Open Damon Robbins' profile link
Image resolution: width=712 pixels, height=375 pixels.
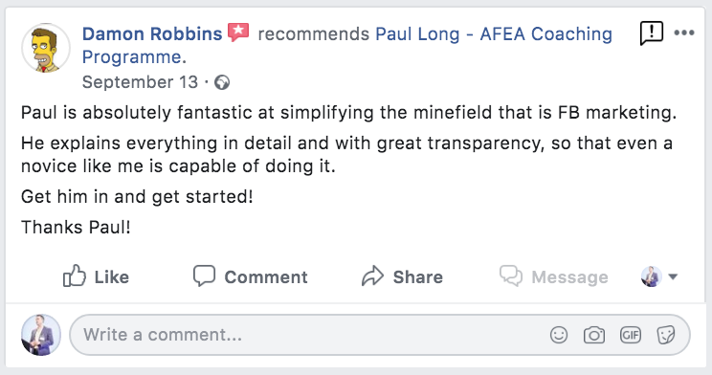coord(152,33)
